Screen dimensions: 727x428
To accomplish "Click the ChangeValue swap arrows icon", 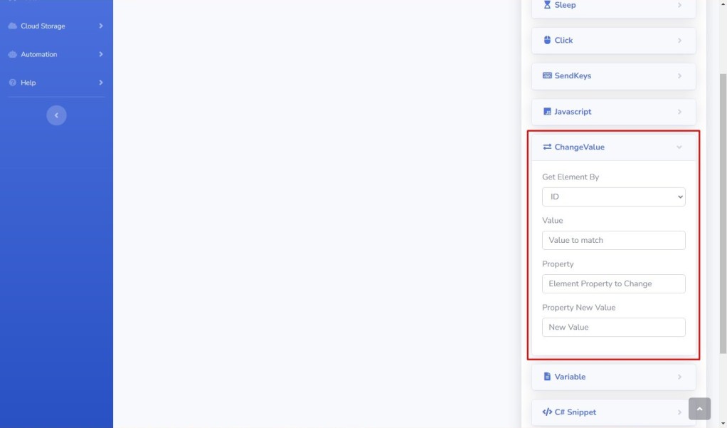I will coord(547,147).
